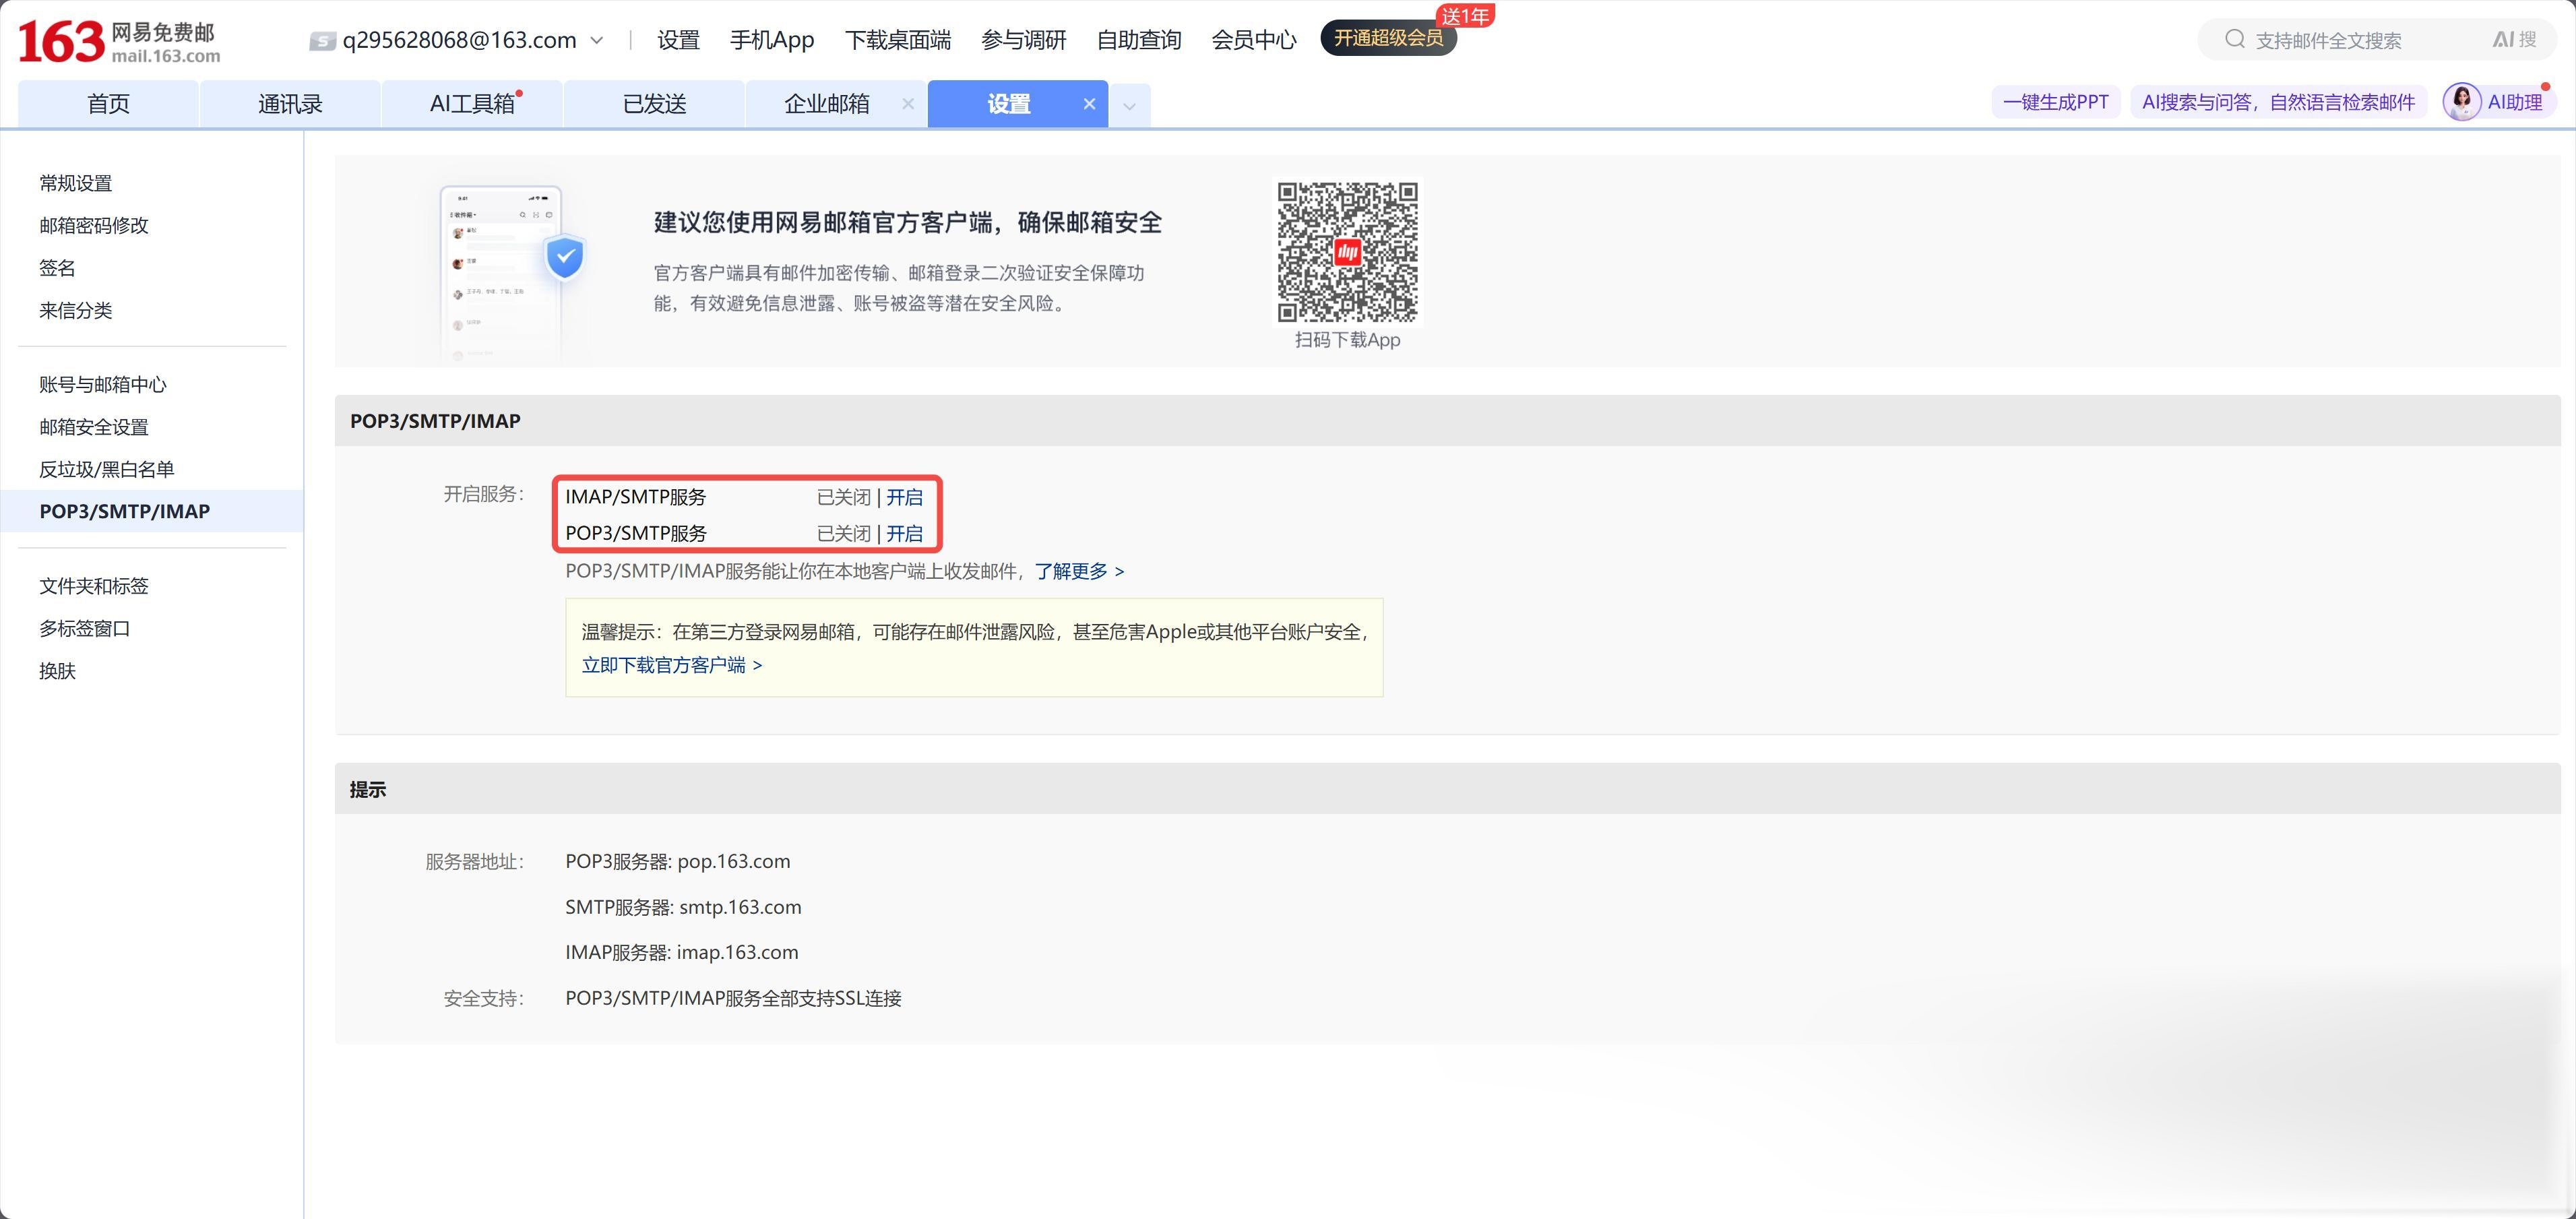
Task: Select 反垃圾/黑白名单 sidebar item
Action: [108, 468]
